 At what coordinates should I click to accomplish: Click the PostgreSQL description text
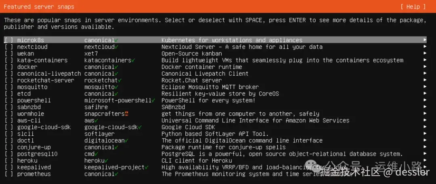tap(282, 154)
